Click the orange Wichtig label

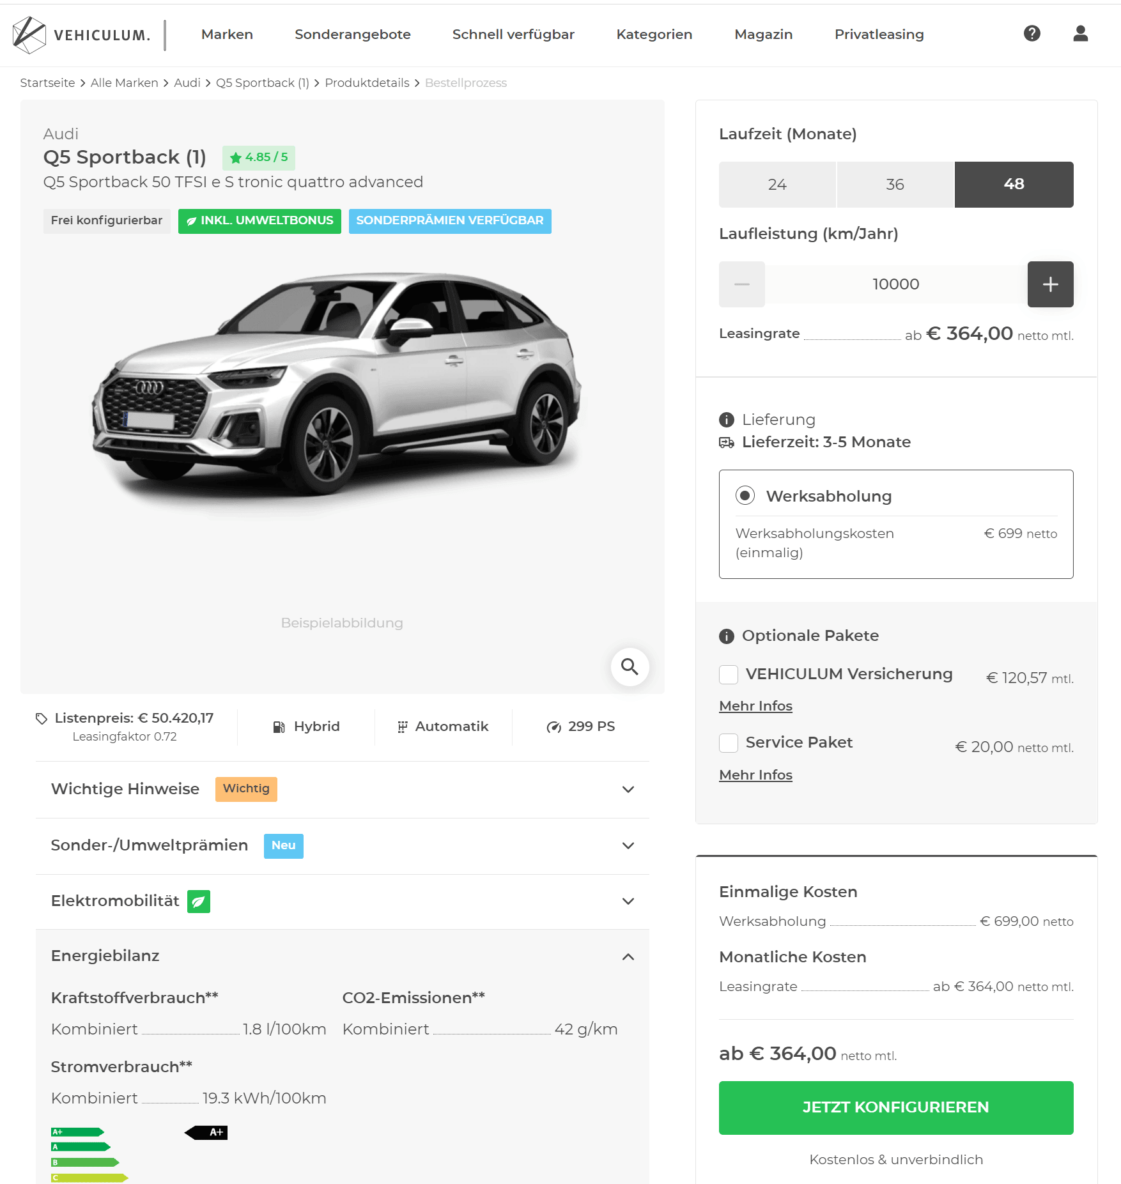[246, 789]
